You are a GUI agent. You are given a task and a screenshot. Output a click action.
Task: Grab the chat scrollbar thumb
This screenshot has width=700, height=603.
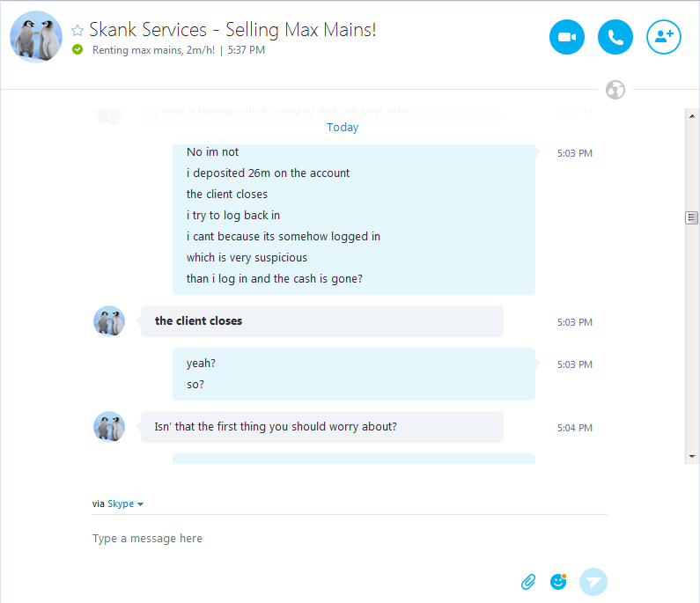click(x=692, y=217)
